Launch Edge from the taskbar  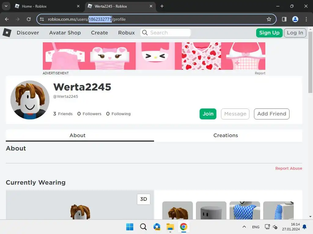[x=157, y=227]
